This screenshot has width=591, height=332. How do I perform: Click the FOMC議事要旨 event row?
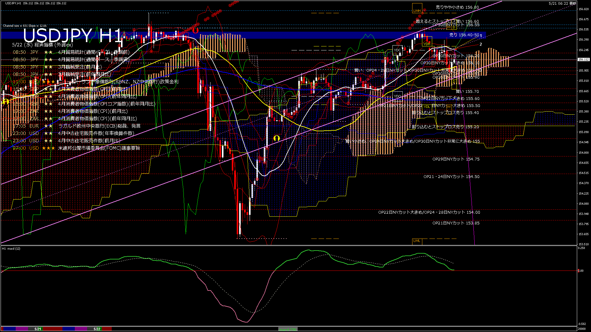pyautogui.click(x=76, y=148)
